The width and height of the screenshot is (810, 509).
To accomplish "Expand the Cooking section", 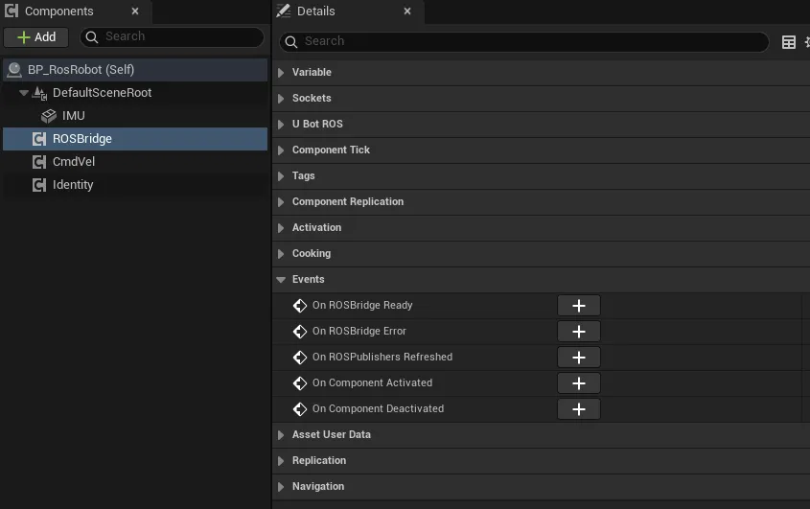I will tap(281, 253).
